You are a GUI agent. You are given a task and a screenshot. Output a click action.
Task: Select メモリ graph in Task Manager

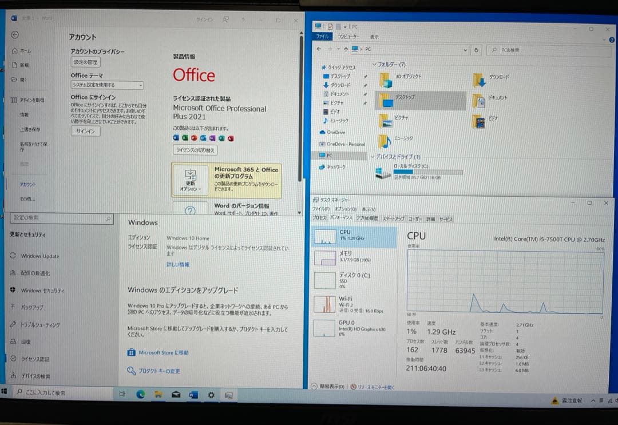[354, 257]
